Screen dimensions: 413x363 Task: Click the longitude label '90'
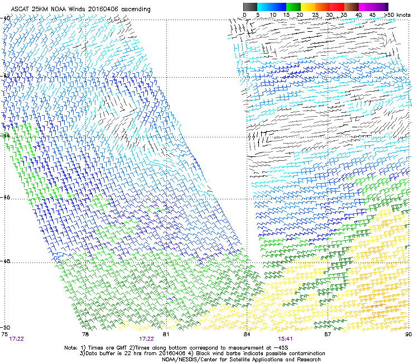(409, 335)
